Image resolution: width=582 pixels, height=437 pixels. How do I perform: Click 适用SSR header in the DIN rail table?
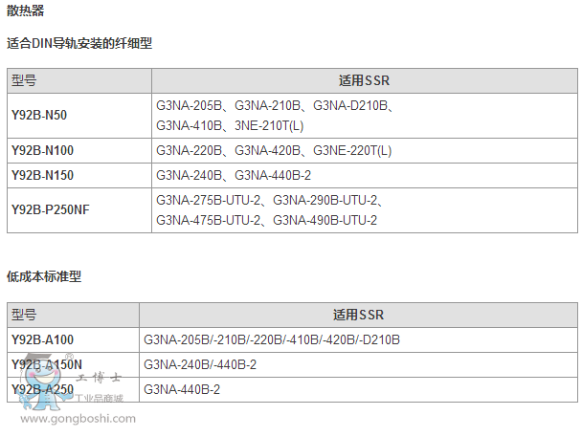(365, 80)
